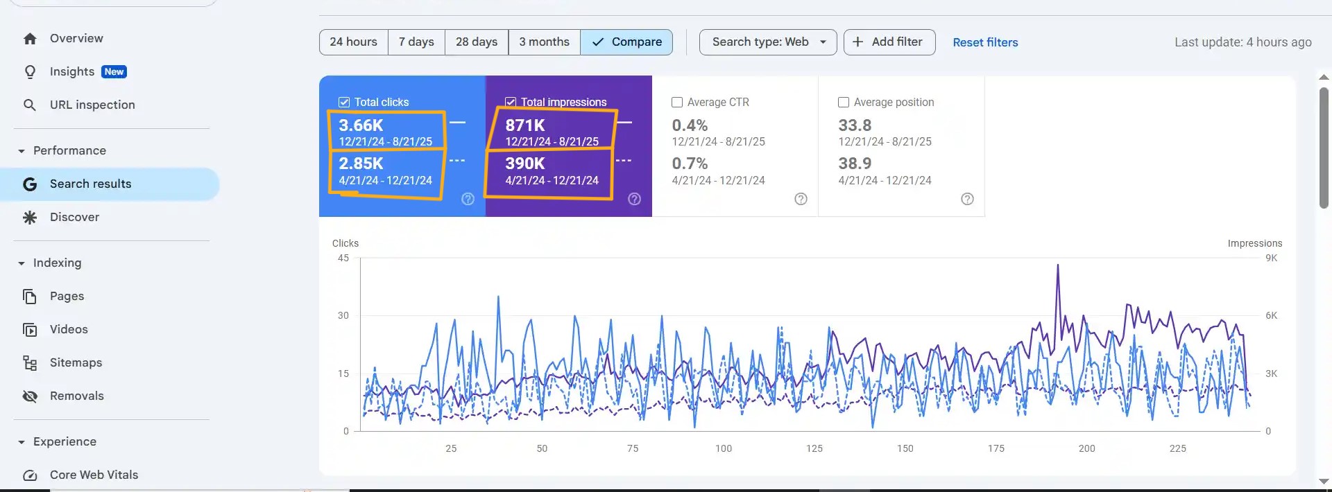The width and height of the screenshot is (1332, 492).
Task: Collapse the Performance section
Action: pyautogui.click(x=22, y=151)
